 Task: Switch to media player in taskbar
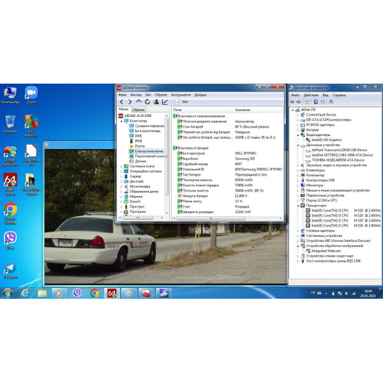click(59, 293)
